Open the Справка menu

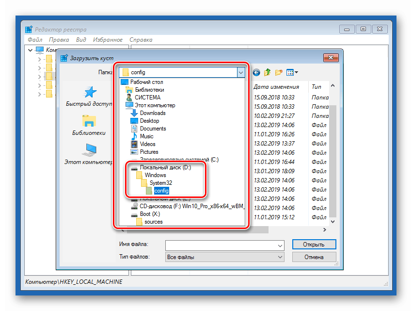(x=141, y=40)
